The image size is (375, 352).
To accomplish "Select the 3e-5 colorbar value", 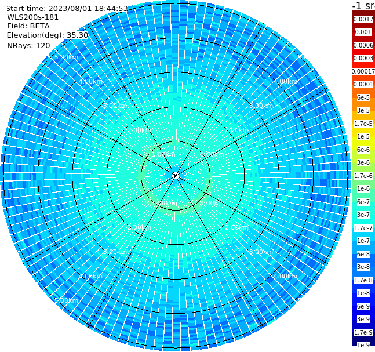I will pyautogui.click(x=363, y=110).
